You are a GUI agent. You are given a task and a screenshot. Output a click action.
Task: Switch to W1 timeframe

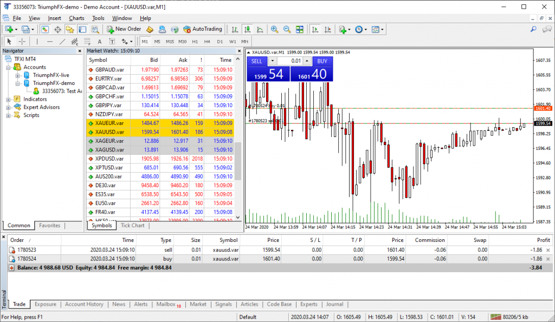pyautogui.click(x=233, y=41)
